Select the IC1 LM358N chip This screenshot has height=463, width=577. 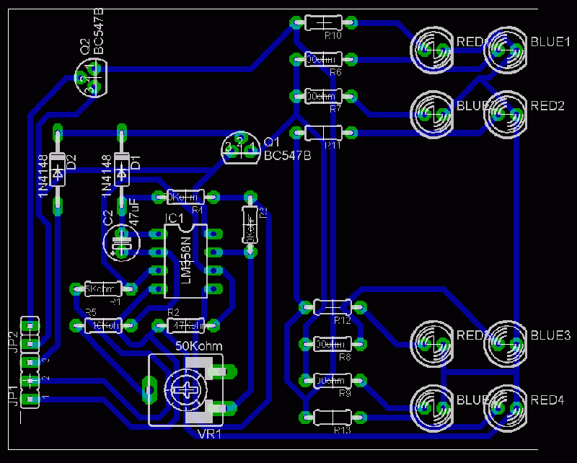185,260
